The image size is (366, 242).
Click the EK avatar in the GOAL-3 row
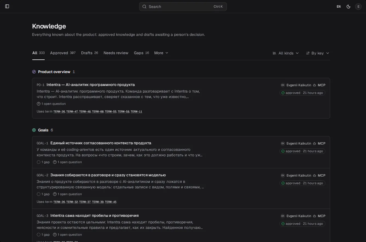pyautogui.click(x=283, y=216)
